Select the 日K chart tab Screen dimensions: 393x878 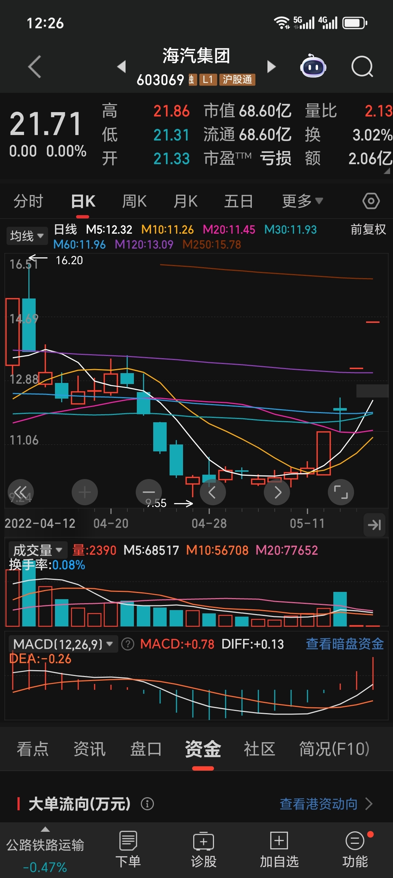click(x=83, y=201)
